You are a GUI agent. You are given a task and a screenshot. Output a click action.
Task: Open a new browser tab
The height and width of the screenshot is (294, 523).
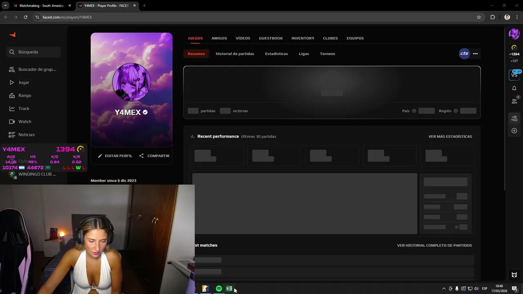pos(144,6)
